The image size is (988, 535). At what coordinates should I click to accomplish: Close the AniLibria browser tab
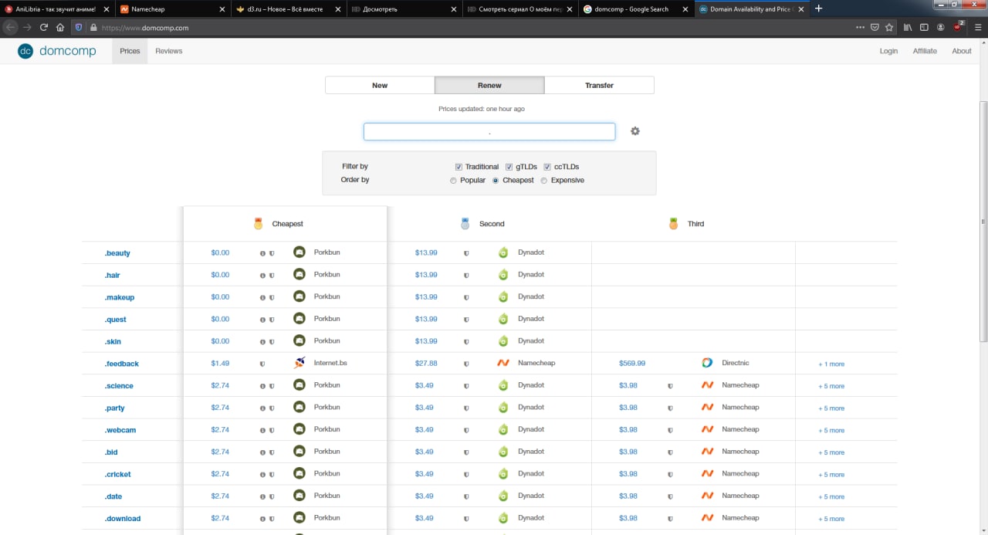[107, 9]
